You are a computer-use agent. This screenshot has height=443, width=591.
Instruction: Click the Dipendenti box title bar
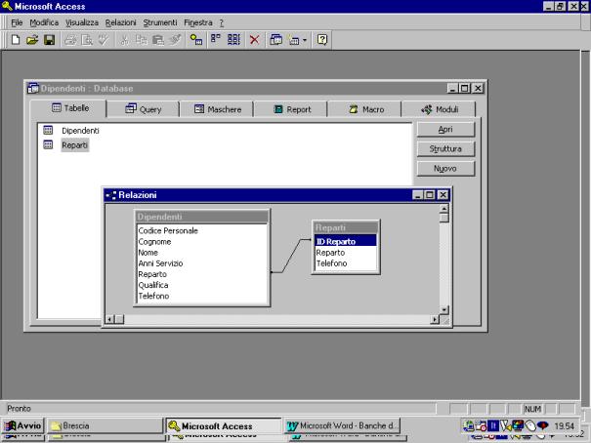point(202,217)
